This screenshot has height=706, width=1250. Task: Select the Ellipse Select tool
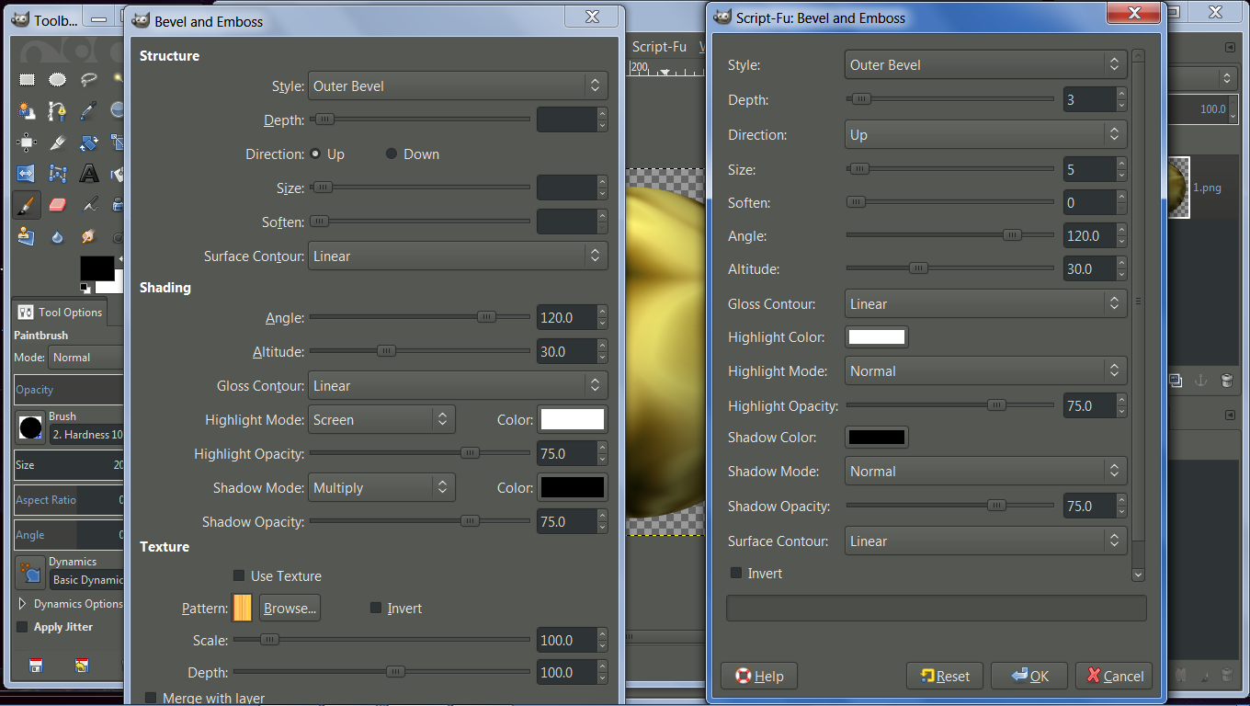point(57,80)
